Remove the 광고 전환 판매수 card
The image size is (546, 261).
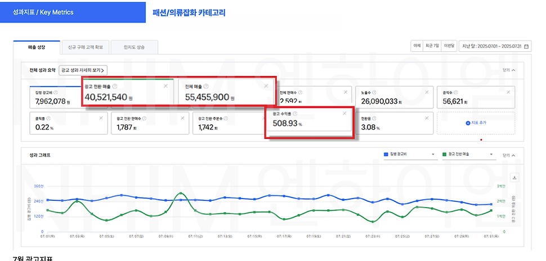click(182, 118)
